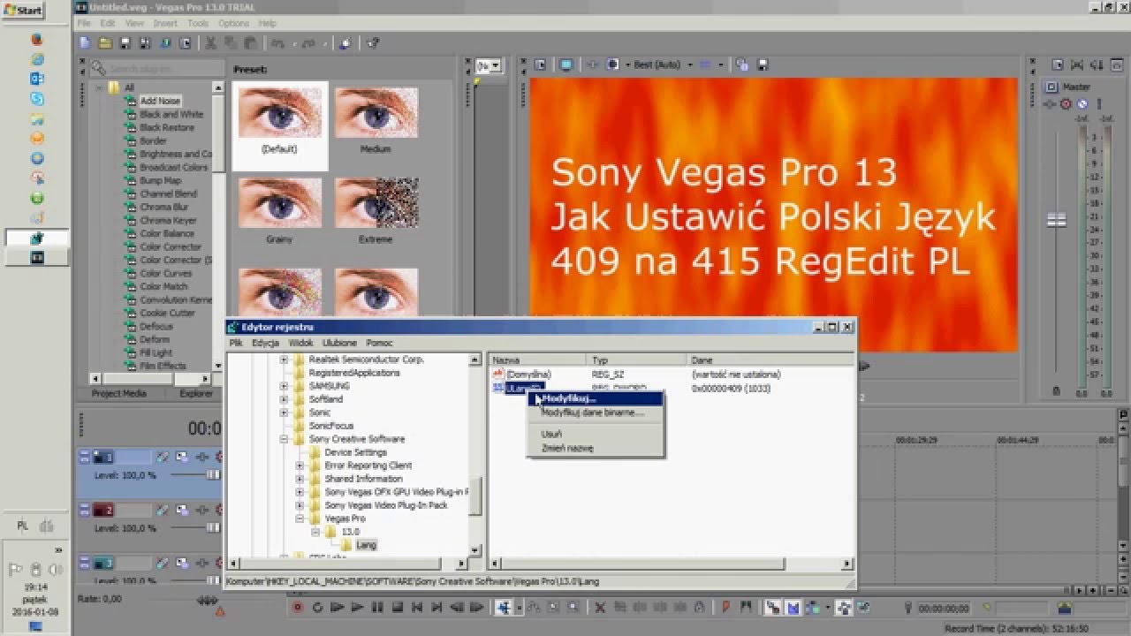Click the PL language indicator in taskbar
This screenshot has height=636, width=1131.
tap(22, 526)
